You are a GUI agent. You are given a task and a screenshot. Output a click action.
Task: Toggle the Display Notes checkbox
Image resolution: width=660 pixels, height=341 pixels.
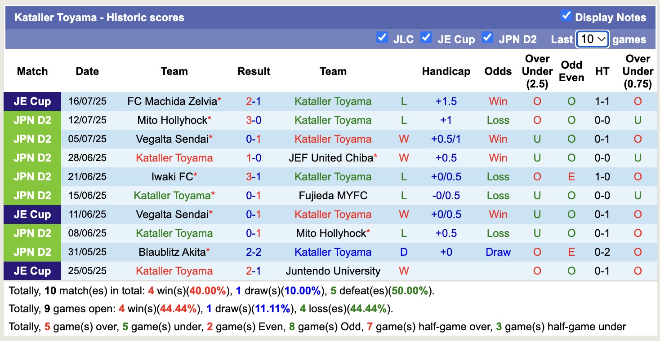565,15
